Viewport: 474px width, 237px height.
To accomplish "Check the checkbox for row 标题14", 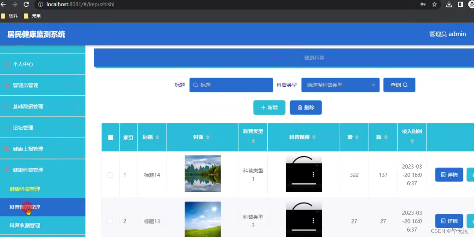I will 110,175.
